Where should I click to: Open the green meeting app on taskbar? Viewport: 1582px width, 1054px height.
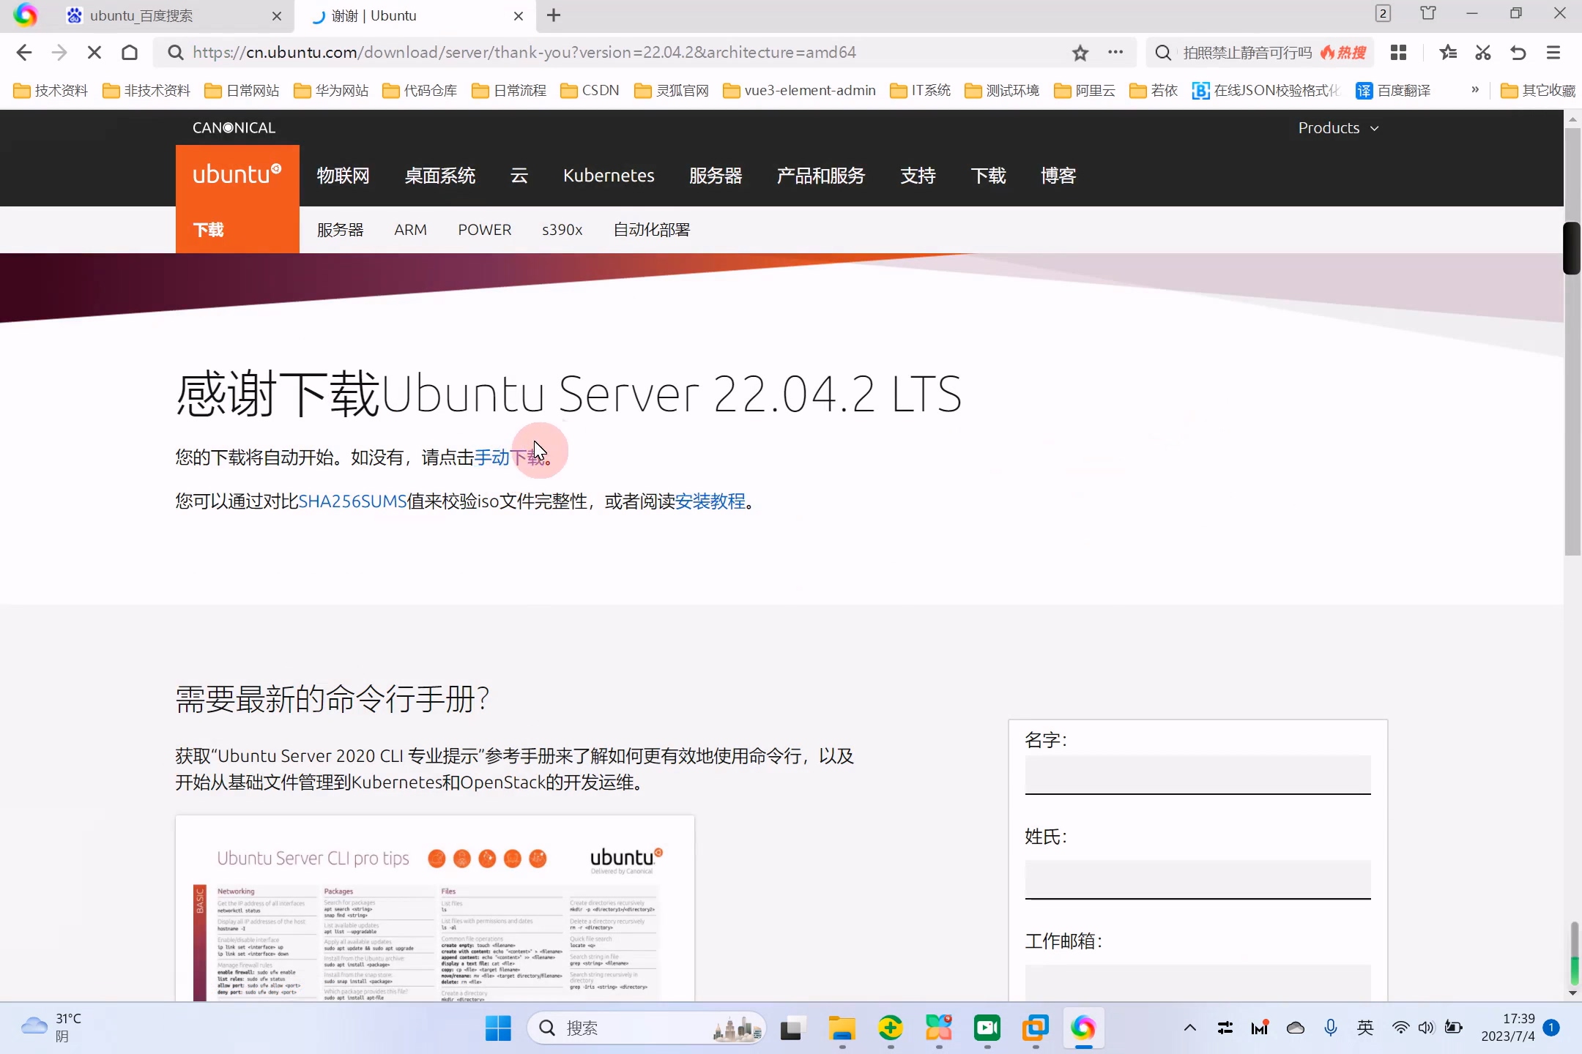click(987, 1028)
